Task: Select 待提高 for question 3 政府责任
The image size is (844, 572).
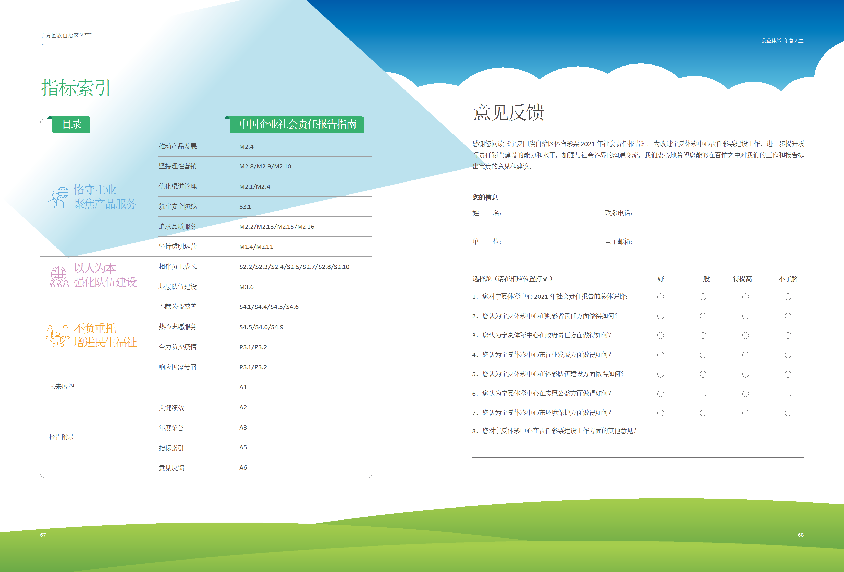Action: click(745, 335)
